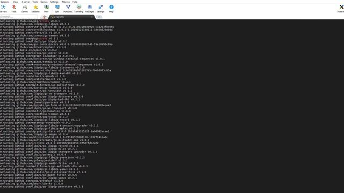Click the golang/protobuf v1.3.1 line
Image resolution: width=344 pixels, height=193 pixels.
pos(34,160)
